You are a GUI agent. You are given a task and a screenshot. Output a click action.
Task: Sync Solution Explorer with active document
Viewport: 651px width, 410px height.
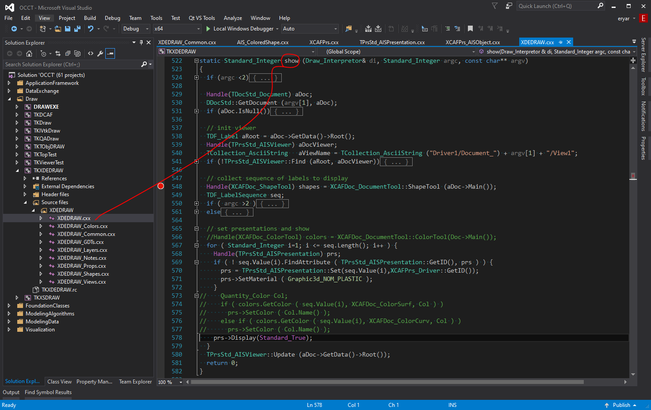pyautogui.click(x=58, y=53)
